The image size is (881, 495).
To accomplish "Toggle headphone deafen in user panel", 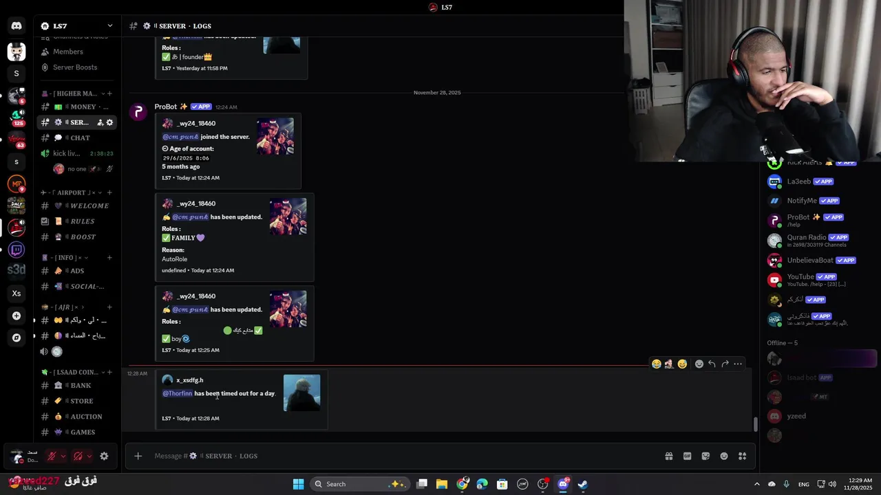I will (78, 456).
